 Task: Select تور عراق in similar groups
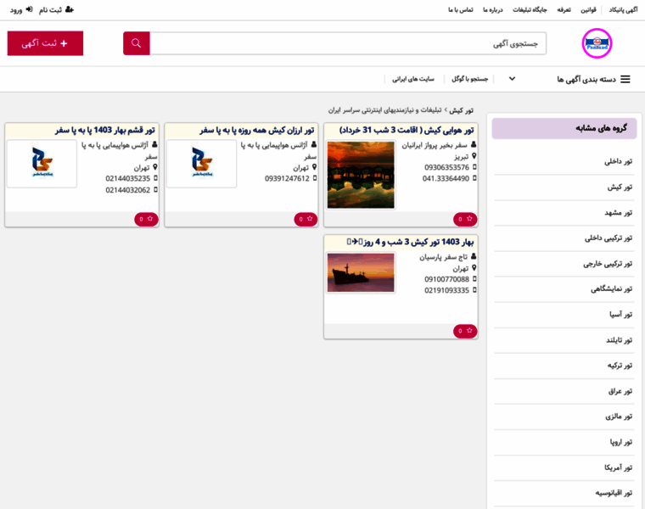coord(620,391)
